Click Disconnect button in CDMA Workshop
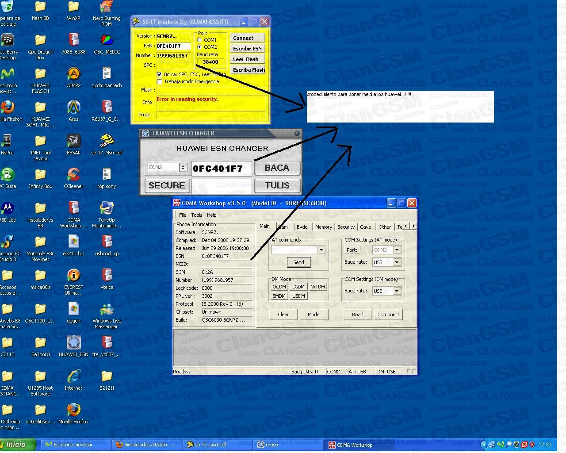Image resolution: width=566 pixels, height=453 pixels. point(388,315)
